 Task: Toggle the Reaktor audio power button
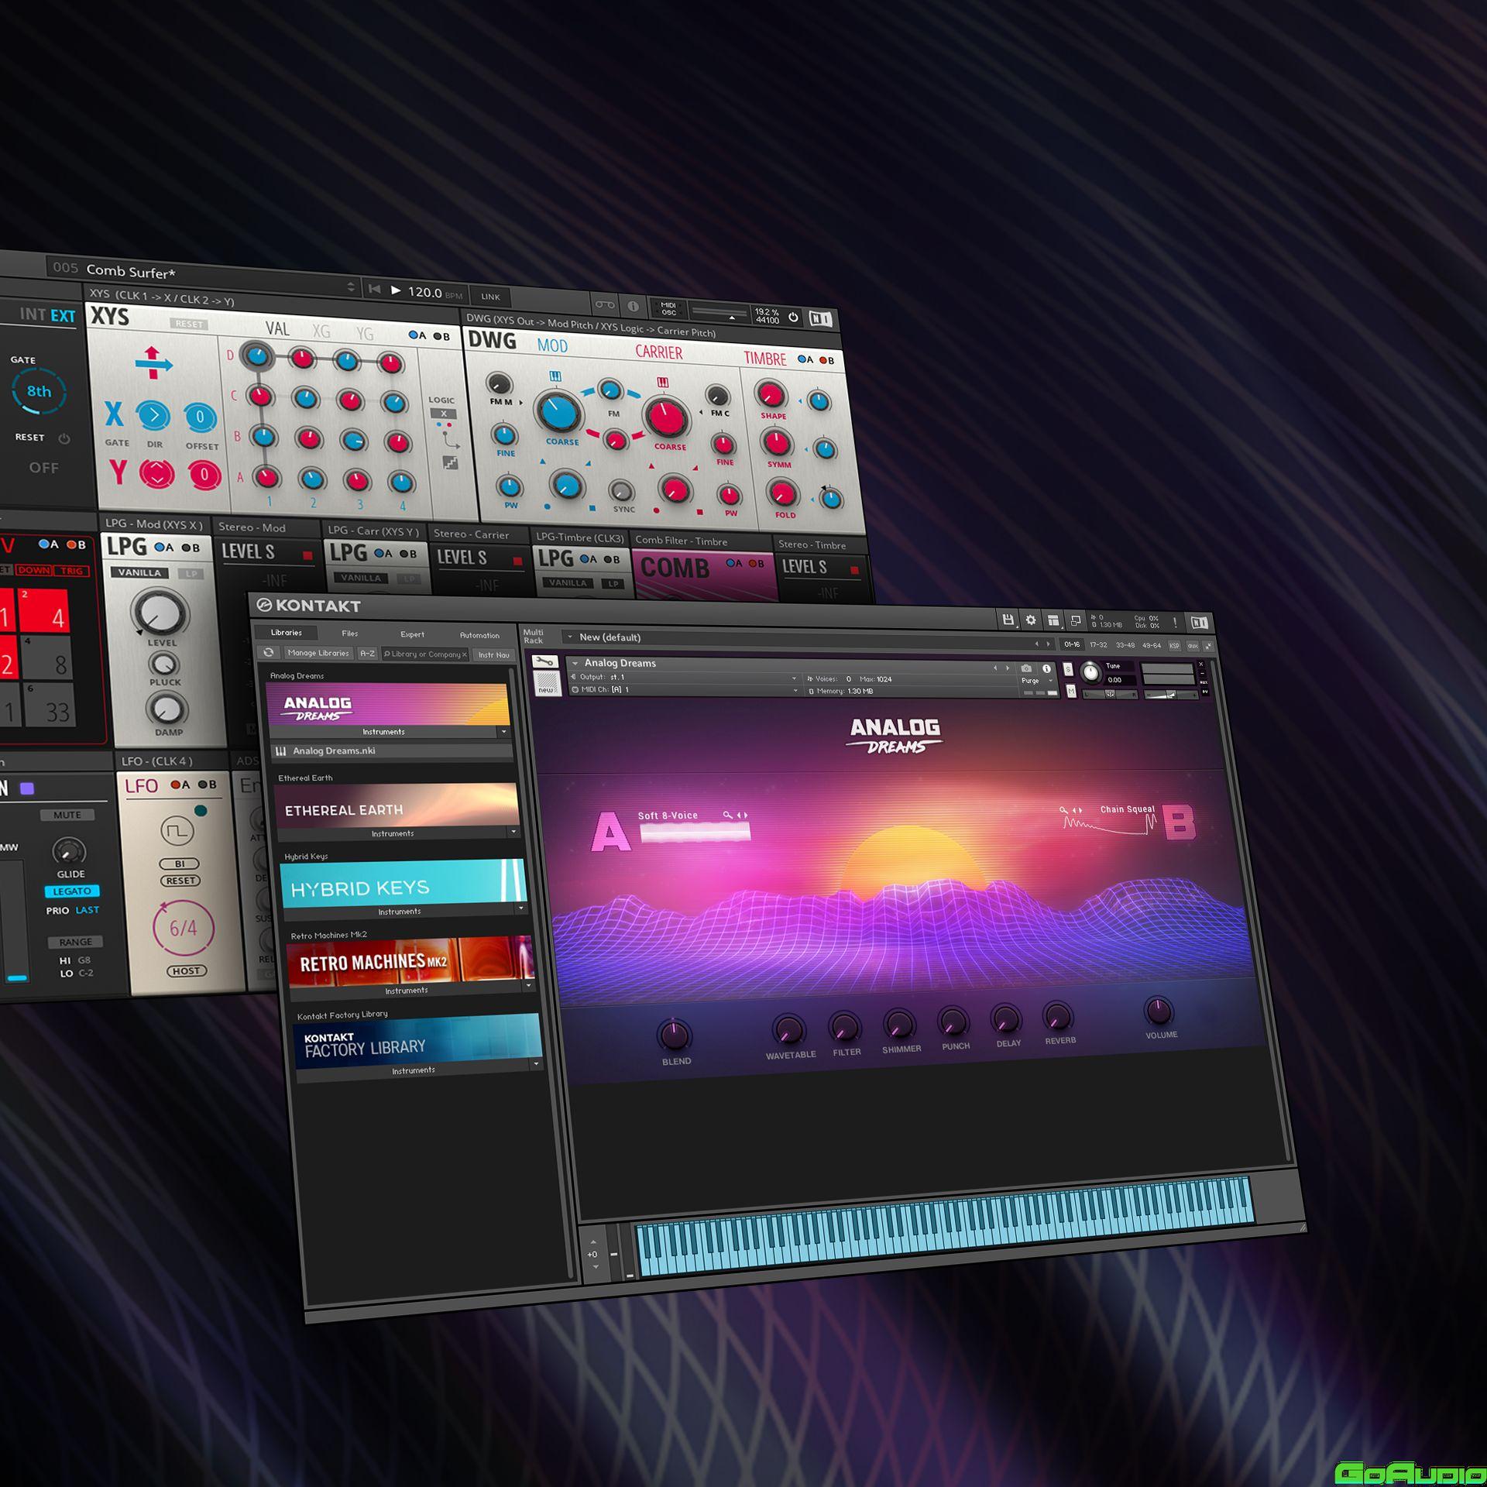point(793,317)
